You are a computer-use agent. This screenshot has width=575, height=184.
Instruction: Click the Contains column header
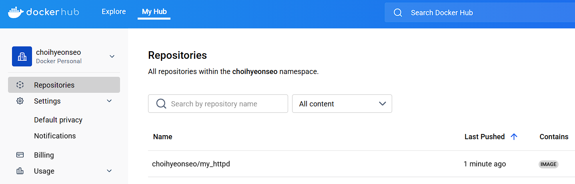[x=554, y=136]
